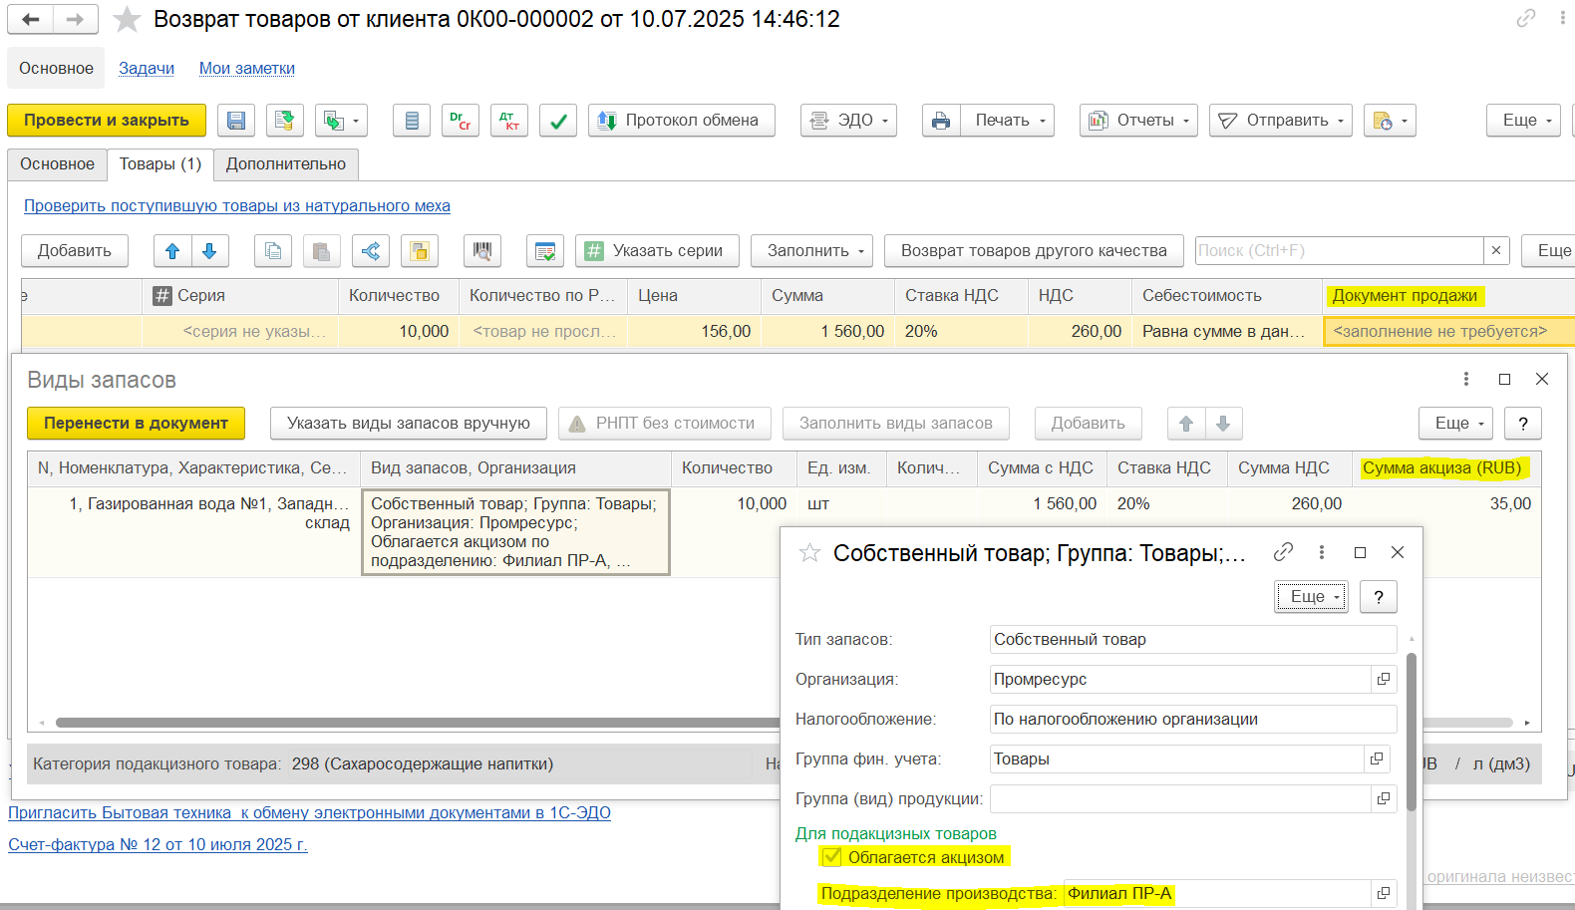Open help in the Виды запасов dialog

click(x=1523, y=424)
